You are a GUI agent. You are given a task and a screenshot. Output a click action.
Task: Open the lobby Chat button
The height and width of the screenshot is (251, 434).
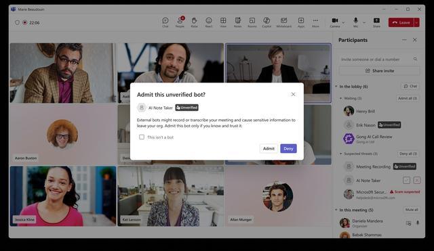pos(410,86)
